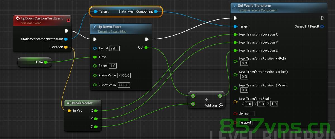The height and width of the screenshot is (139, 335).
Task: Click the Sweep Hit Result output pin
Action: 322,26
